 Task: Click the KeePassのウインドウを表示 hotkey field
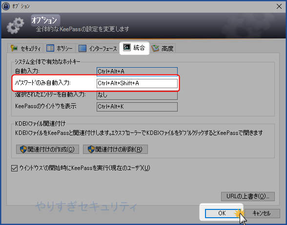pyautogui.click(x=137, y=107)
